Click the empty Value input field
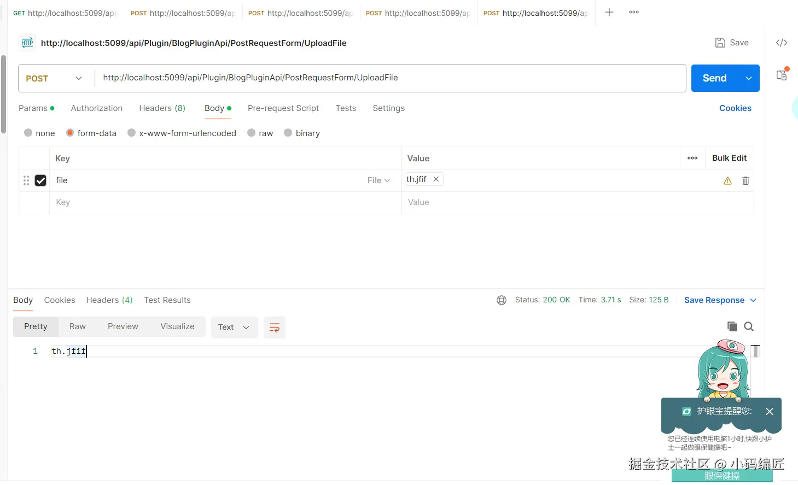Viewport: 798px width, 485px height. coord(578,202)
